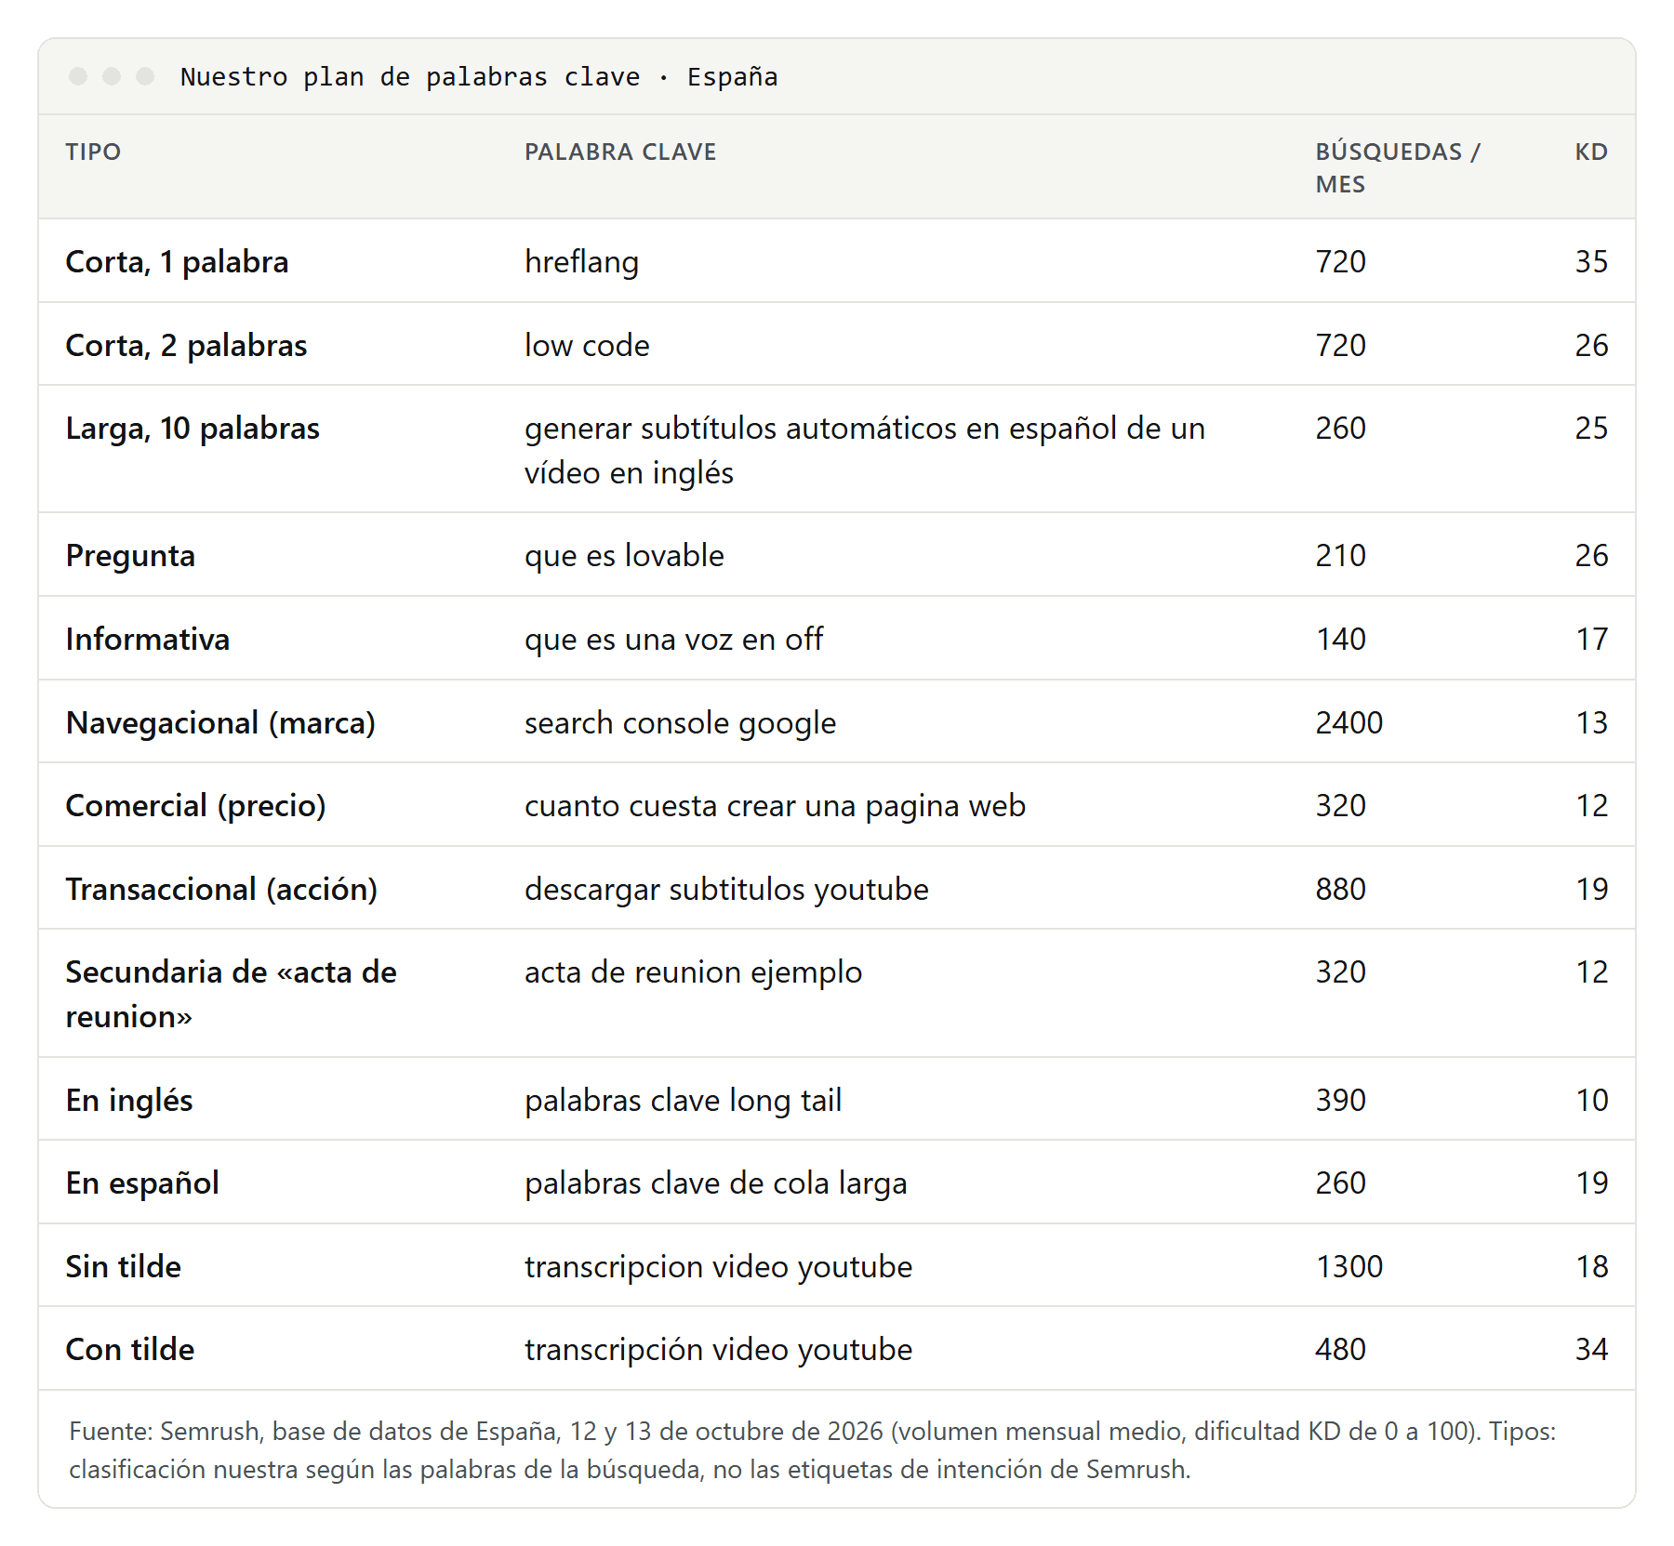Click the 'Larga, 10 palabras' row label
The height and width of the screenshot is (1546, 1674).
pyautogui.click(x=193, y=429)
